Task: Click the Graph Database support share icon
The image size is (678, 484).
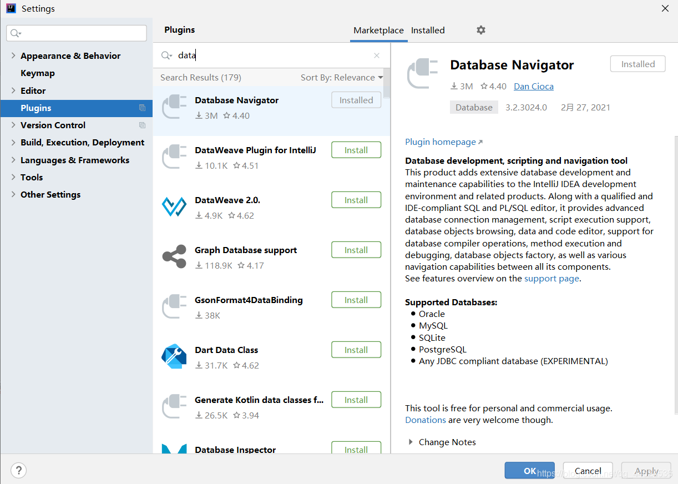Action: point(174,256)
